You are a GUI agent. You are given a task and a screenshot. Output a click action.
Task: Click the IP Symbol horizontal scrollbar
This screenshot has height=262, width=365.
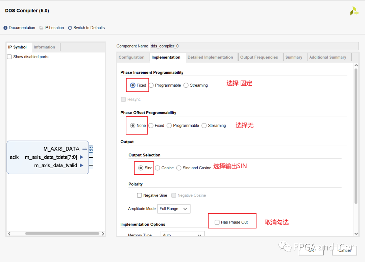click(x=63, y=234)
